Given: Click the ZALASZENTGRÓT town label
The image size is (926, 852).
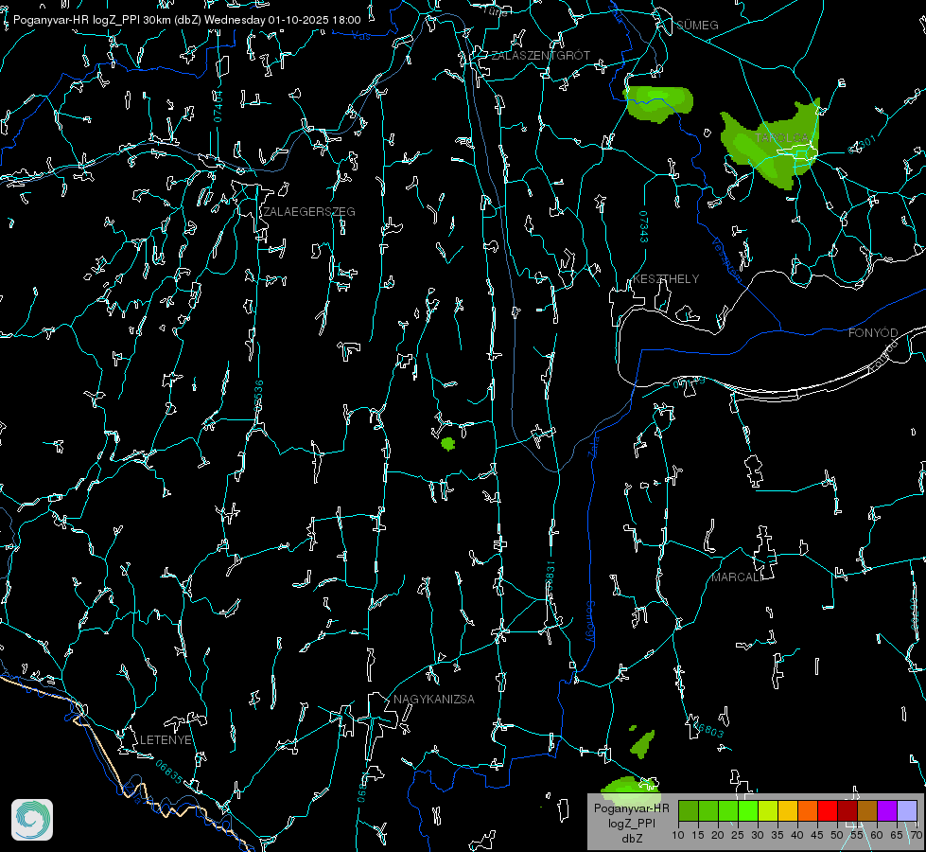Looking at the screenshot, I should click(540, 55).
